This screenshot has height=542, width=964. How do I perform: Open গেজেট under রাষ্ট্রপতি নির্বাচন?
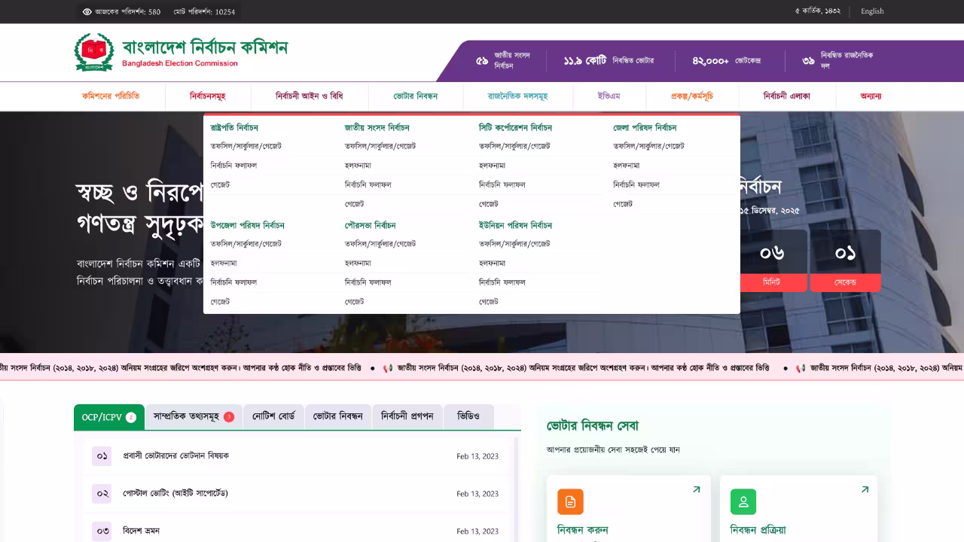click(x=220, y=184)
